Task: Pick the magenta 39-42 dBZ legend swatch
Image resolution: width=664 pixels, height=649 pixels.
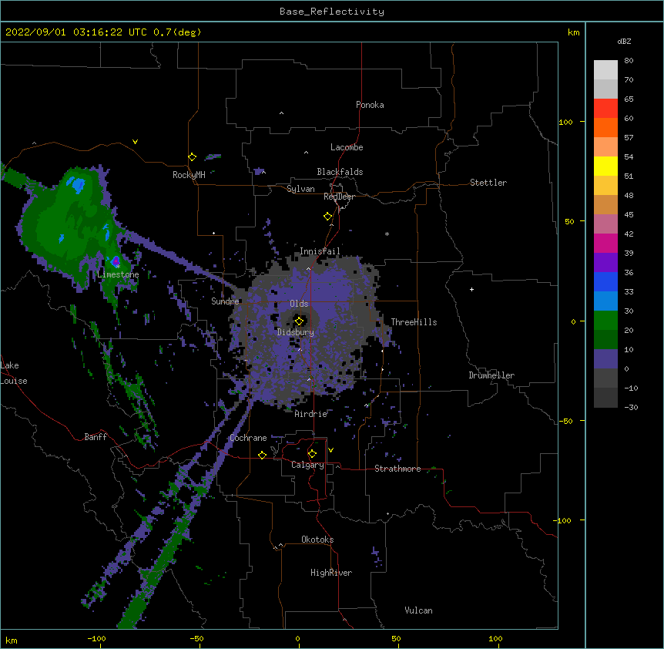Action: coord(605,243)
